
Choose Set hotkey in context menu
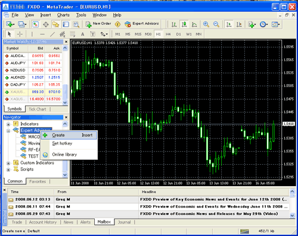point(69,143)
